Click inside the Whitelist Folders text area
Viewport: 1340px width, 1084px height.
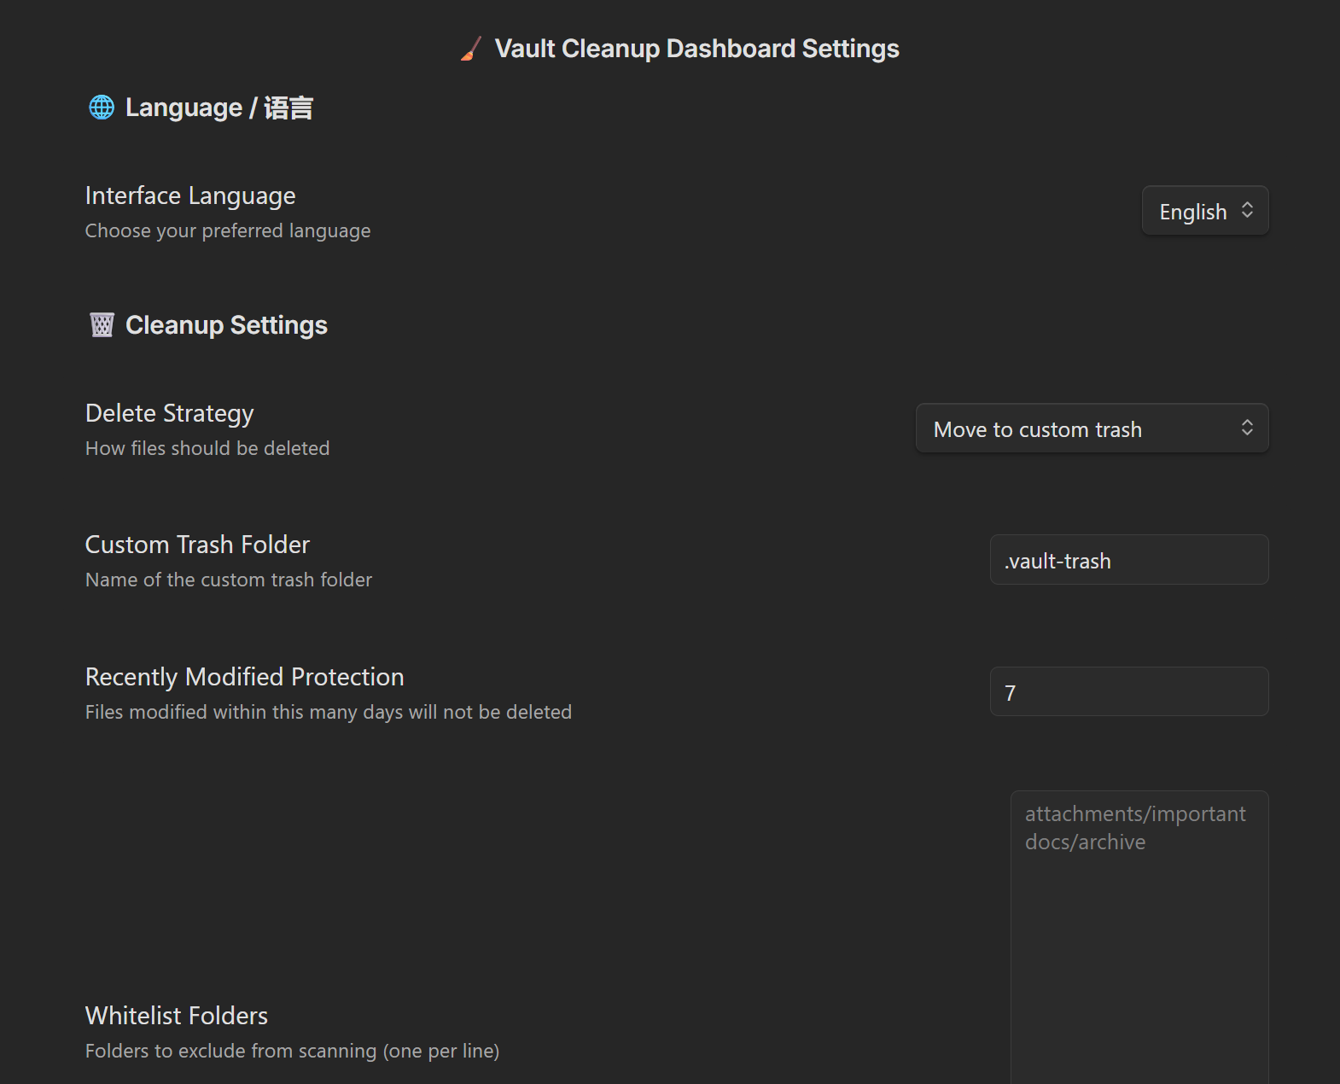click(x=1139, y=937)
